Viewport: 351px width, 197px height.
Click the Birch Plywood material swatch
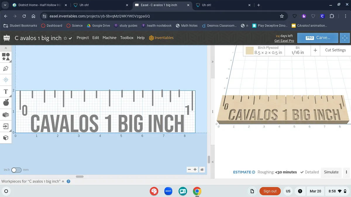[250, 51]
